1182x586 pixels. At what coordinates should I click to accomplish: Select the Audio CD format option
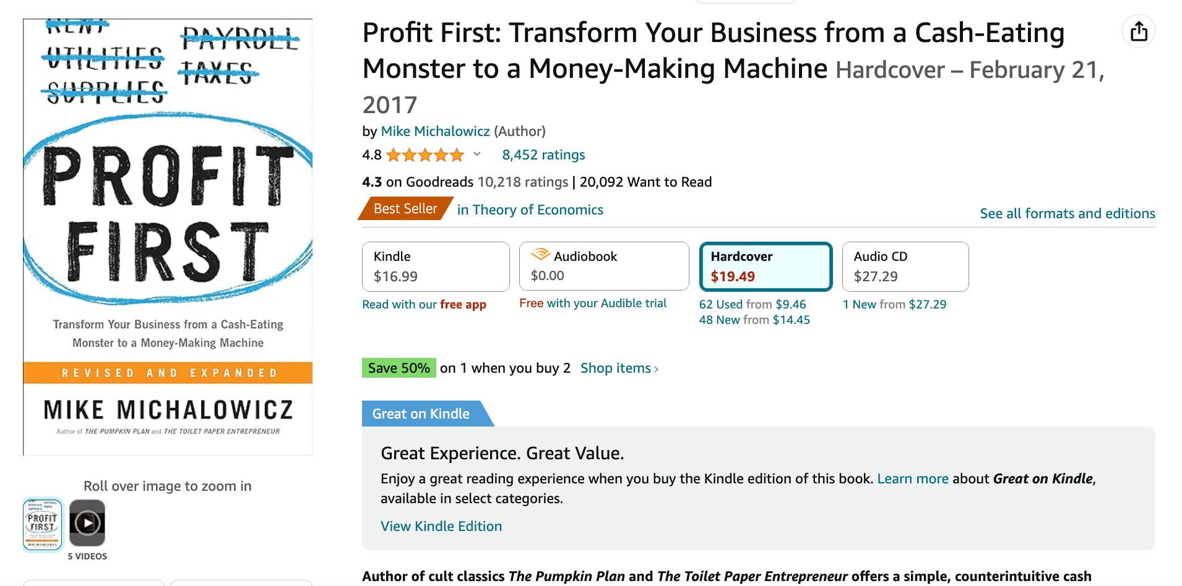[x=905, y=266]
